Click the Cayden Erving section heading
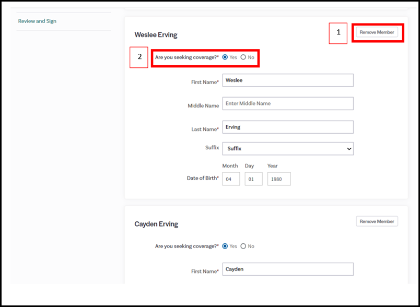This screenshot has height=307, width=420. pos(156,224)
